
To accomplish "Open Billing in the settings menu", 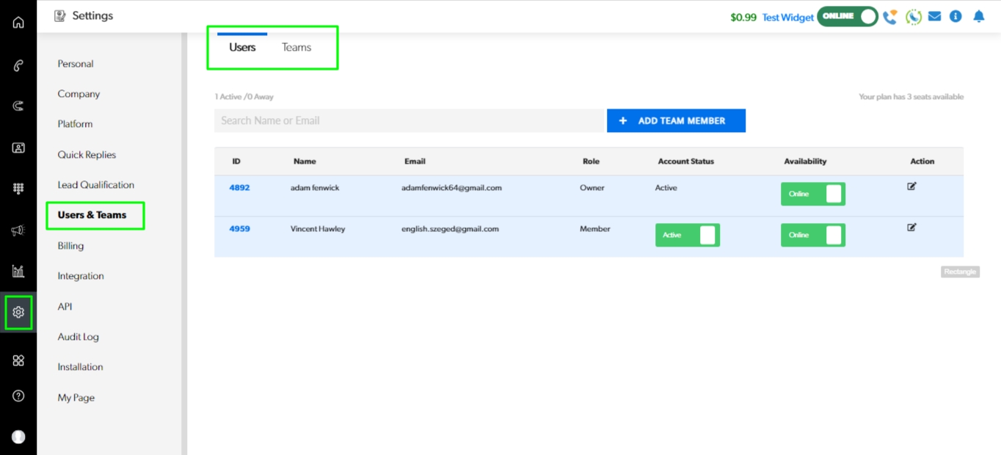I will [70, 246].
